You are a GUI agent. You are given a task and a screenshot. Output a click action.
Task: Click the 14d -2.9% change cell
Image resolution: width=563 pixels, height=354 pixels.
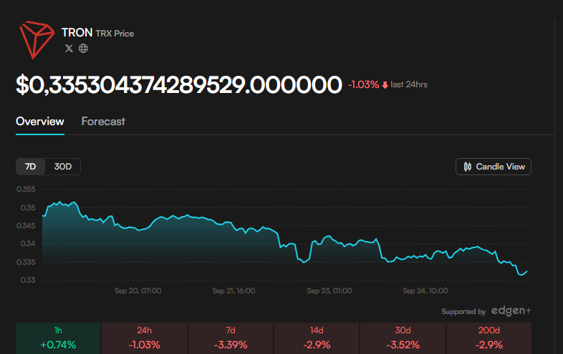click(x=317, y=338)
